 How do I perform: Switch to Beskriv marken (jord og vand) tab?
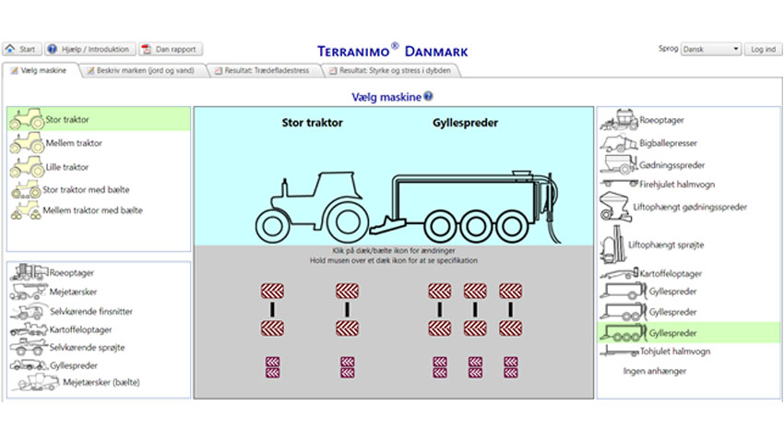click(x=142, y=70)
